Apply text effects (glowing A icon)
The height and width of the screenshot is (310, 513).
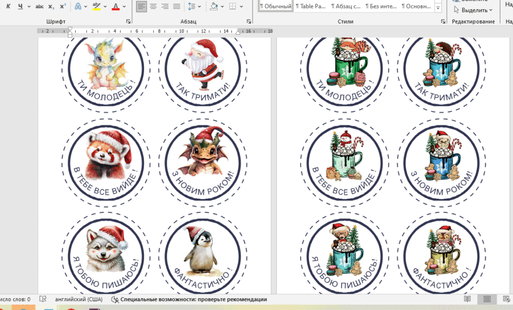[78, 6]
